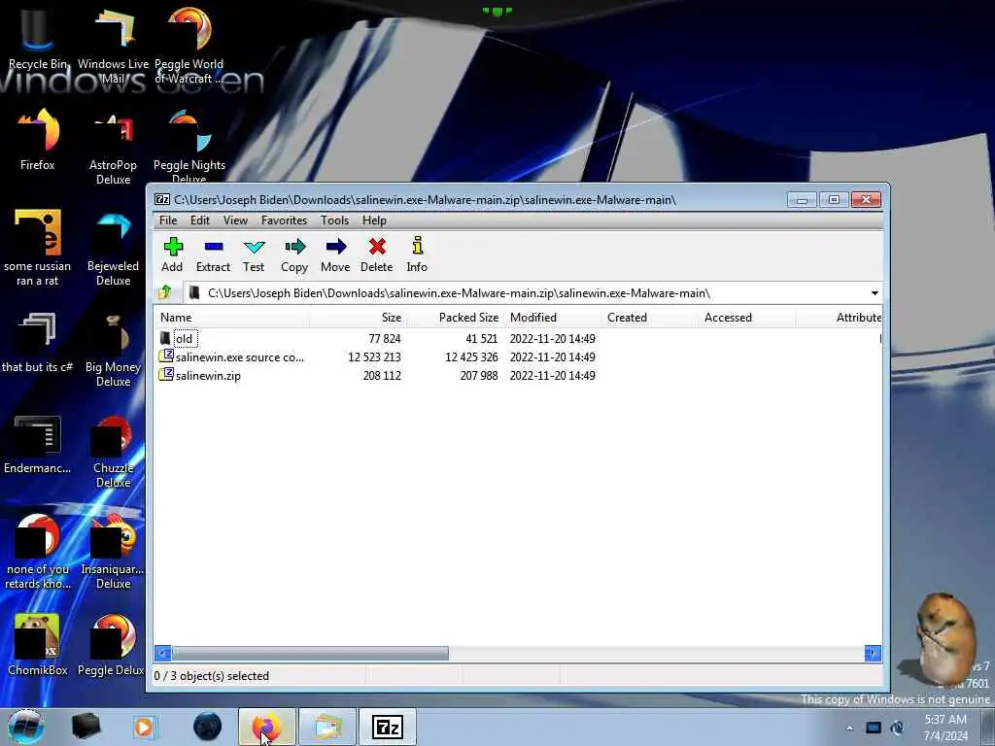Click the Firefox taskbar button

267,727
